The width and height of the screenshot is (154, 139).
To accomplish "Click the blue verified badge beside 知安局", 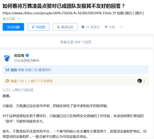I will [27, 56].
